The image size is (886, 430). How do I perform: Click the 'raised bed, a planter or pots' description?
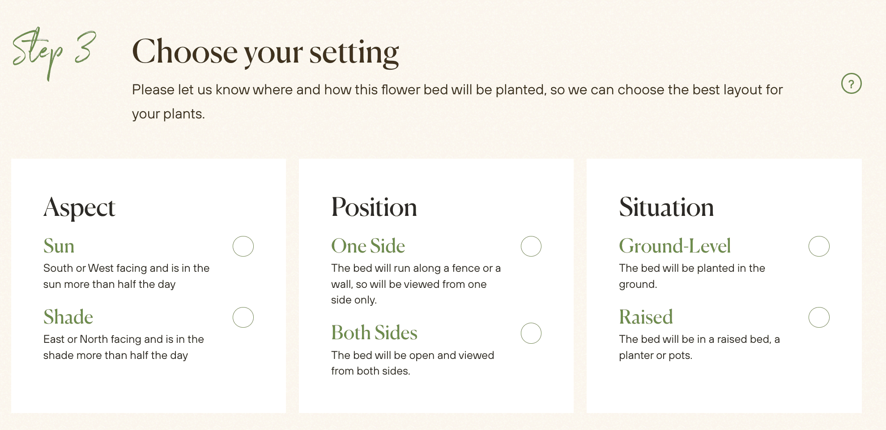(x=699, y=347)
